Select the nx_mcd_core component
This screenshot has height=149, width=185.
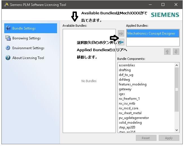click(129, 108)
